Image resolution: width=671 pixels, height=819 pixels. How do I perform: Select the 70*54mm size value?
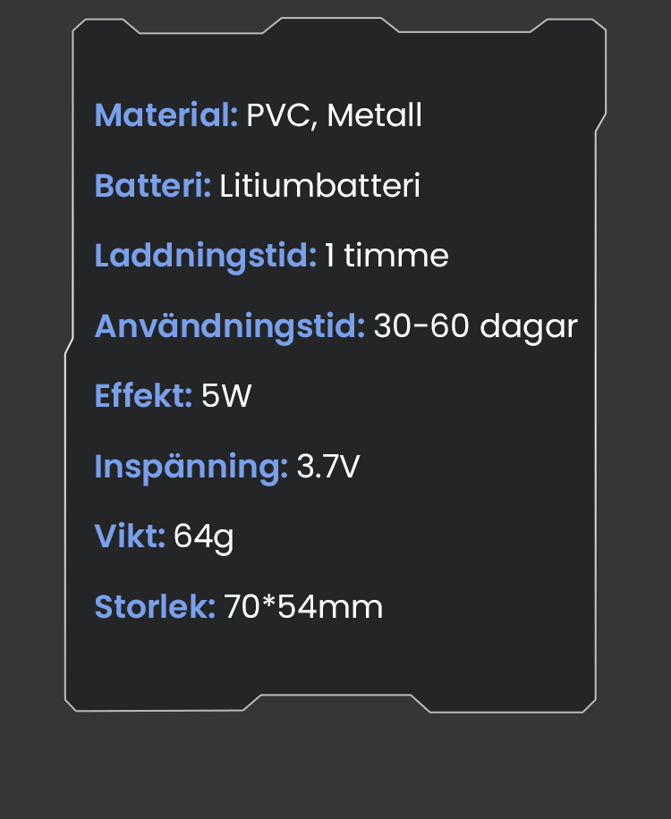(x=303, y=606)
